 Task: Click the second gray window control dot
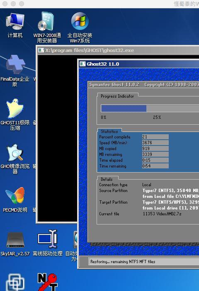[x=13, y=4]
